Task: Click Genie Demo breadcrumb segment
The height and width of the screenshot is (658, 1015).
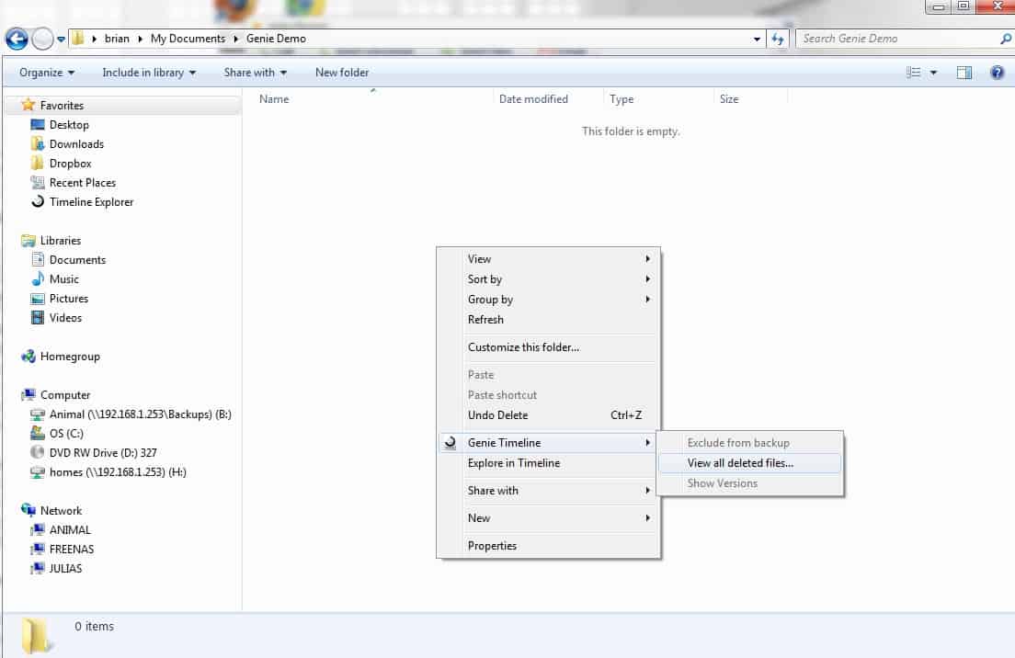Action: tap(276, 39)
